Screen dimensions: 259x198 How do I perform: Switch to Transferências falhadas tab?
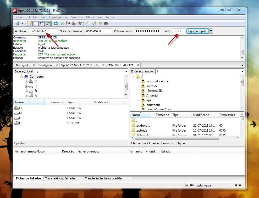click(63, 179)
